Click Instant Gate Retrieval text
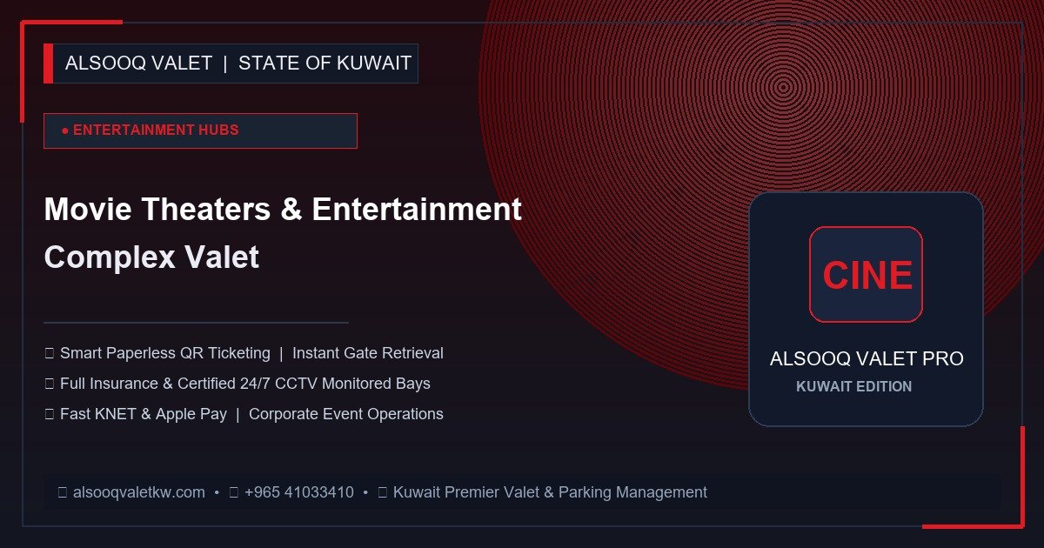The width and height of the screenshot is (1044, 548). click(x=368, y=353)
